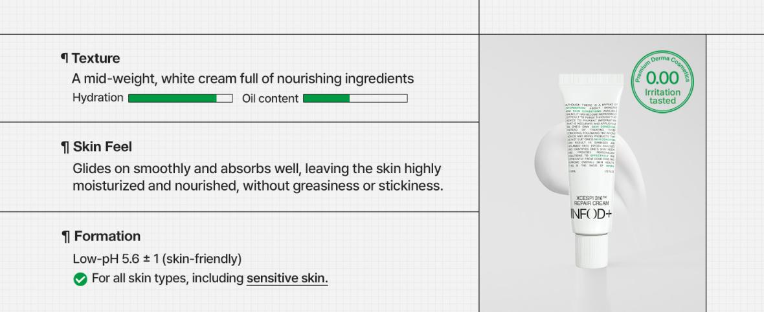The width and height of the screenshot is (764, 312).
Task: Click the Formation heading
Action: [107, 236]
